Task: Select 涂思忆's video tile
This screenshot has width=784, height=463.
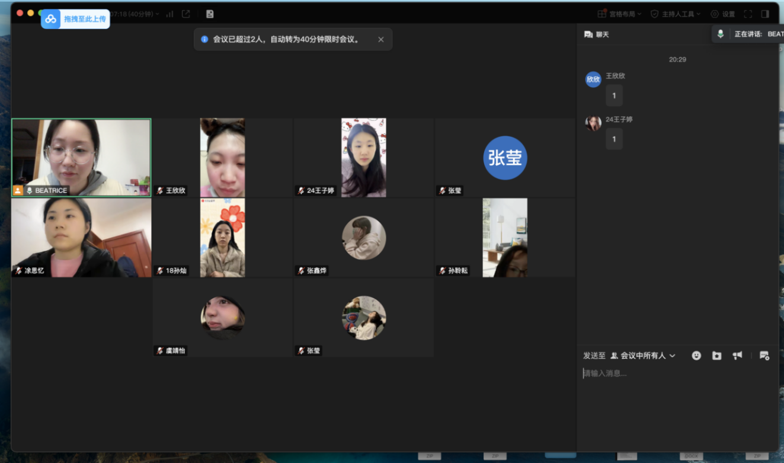Action: pos(81,237)
